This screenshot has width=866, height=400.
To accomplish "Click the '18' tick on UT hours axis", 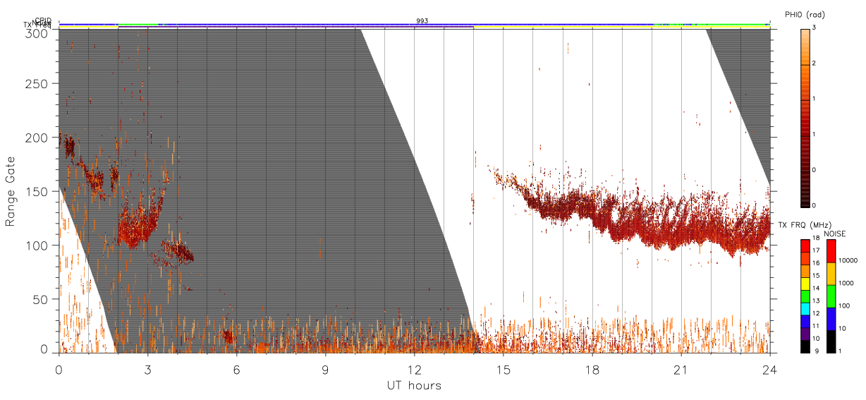I will pos(592,369).
